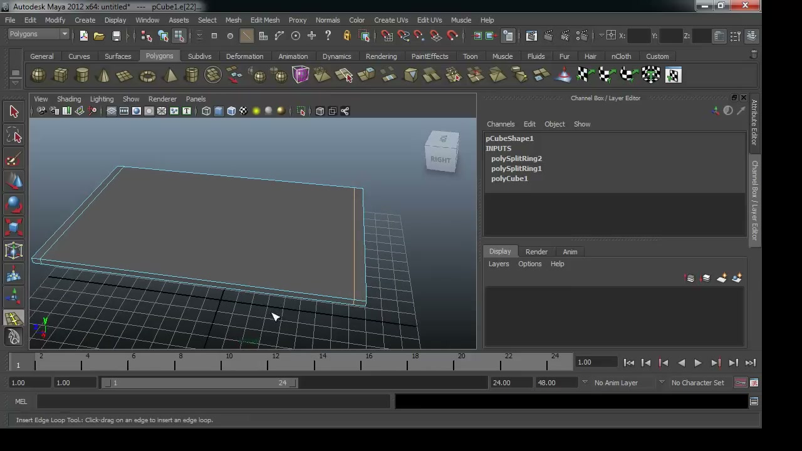Choose the Paint Selection tool
The width and height of the screenshot is (802, 451).
tap(14, 159)
